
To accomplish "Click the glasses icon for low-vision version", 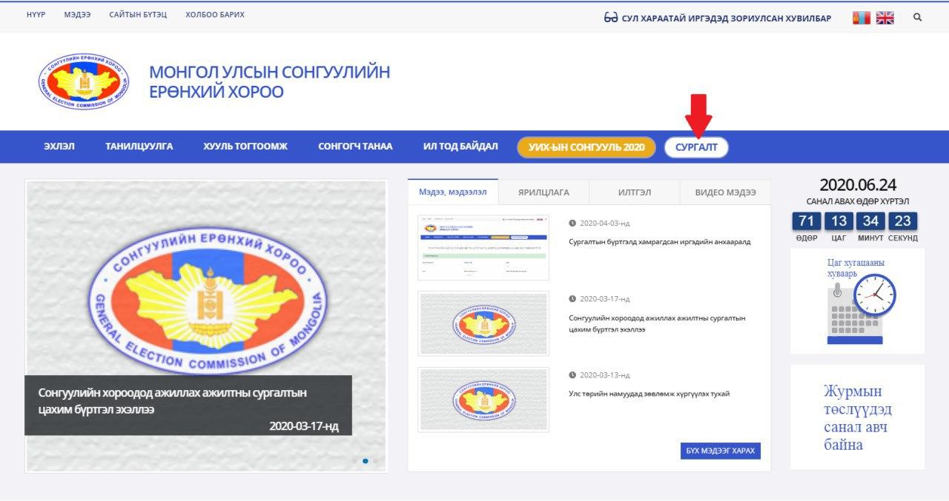I will [611, 18].
